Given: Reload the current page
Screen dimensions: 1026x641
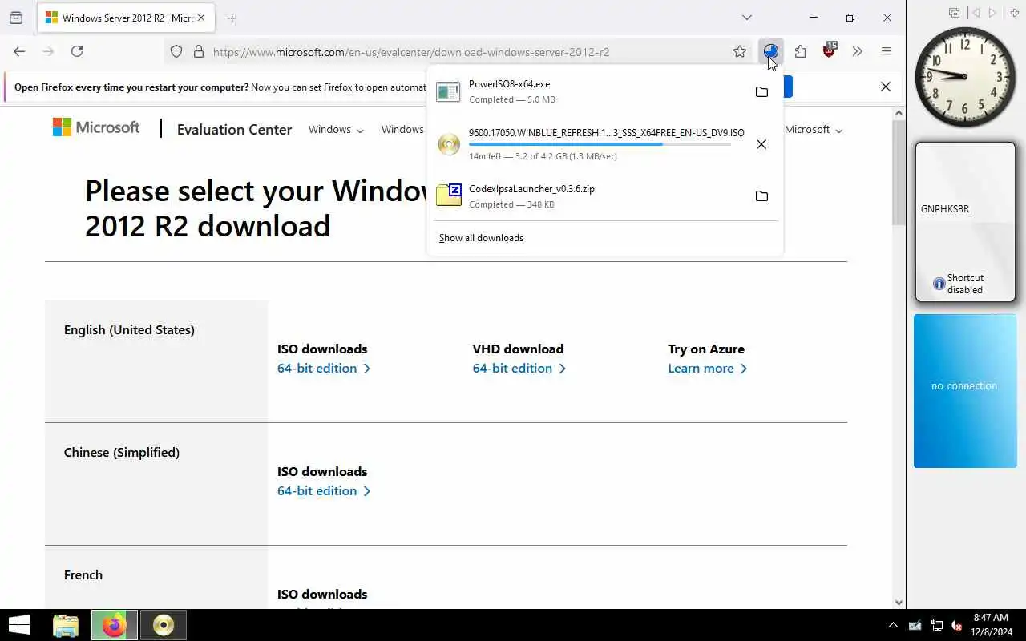Looking at the screenshot, I should [x=77, y=51].
